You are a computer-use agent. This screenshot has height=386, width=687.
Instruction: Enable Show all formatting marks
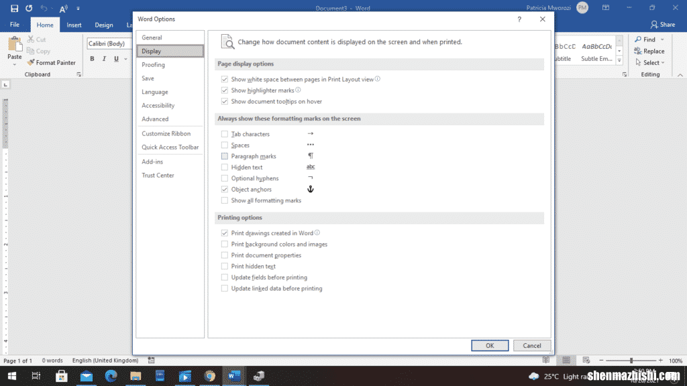click(225, 200)
